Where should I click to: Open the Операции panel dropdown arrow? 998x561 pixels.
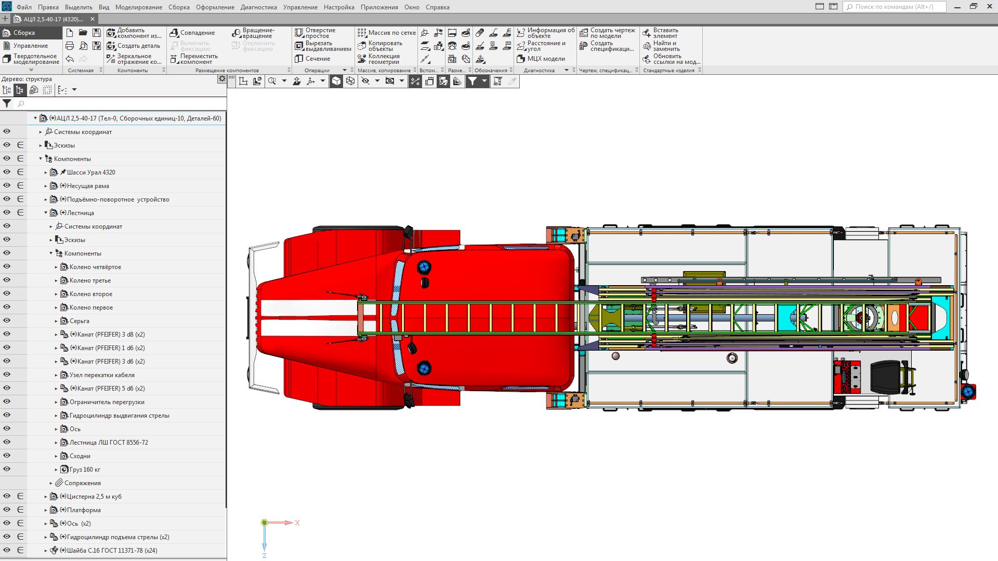click(345, 70)
